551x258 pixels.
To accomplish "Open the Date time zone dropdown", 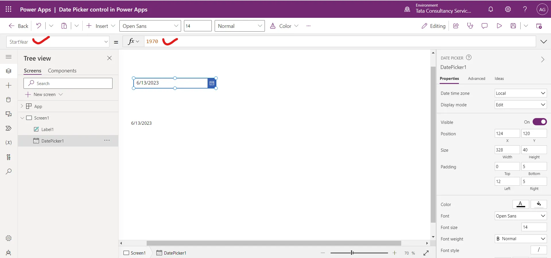I will pyautogui.click(x=521, y=93).
